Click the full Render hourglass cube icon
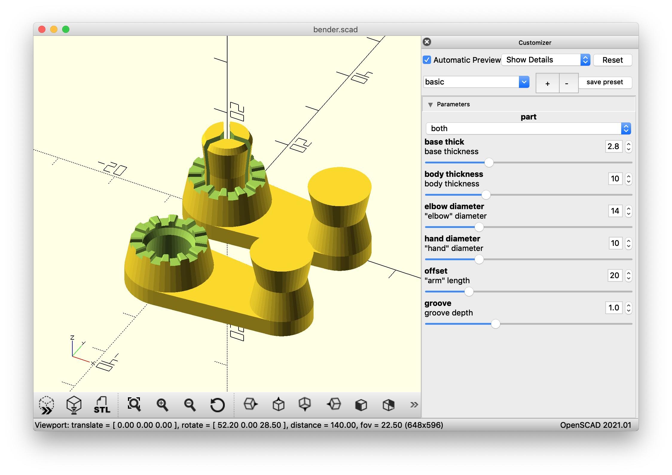The width and height of the screenshot is (672, 475). pos(74,405)
